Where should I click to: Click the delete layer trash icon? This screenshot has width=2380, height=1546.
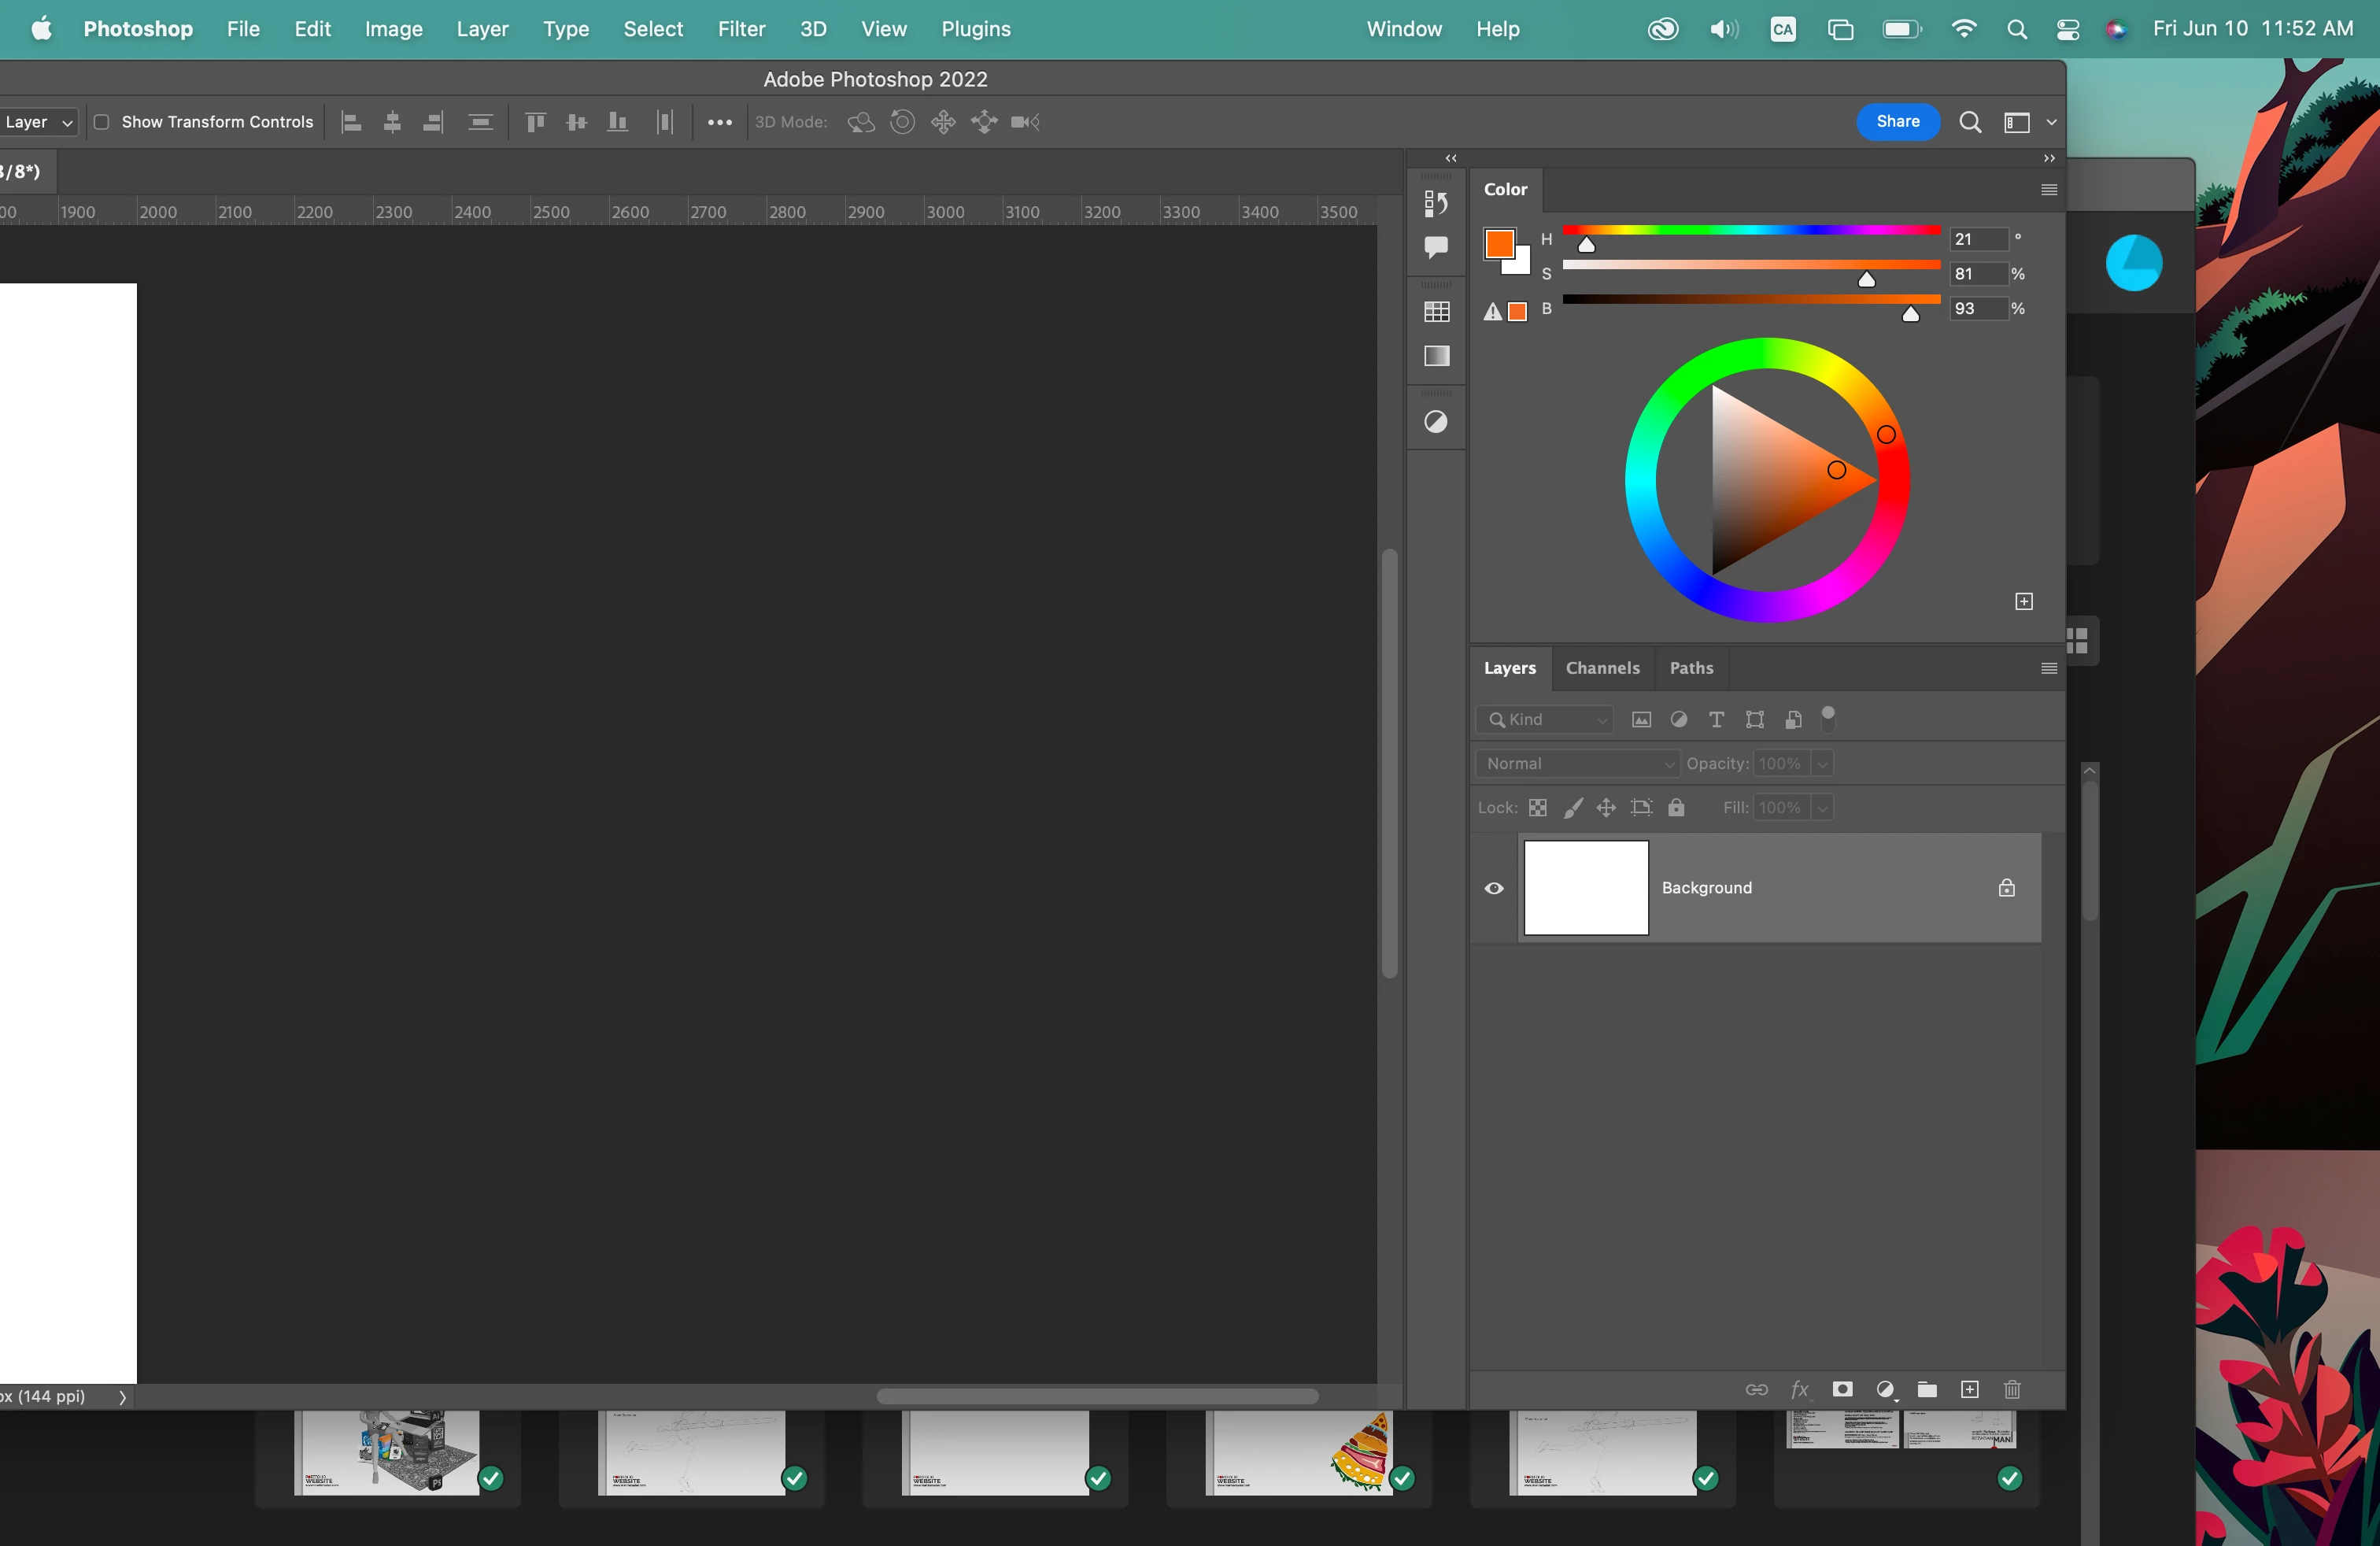pyautogui.click(x=2012, y=1389)
